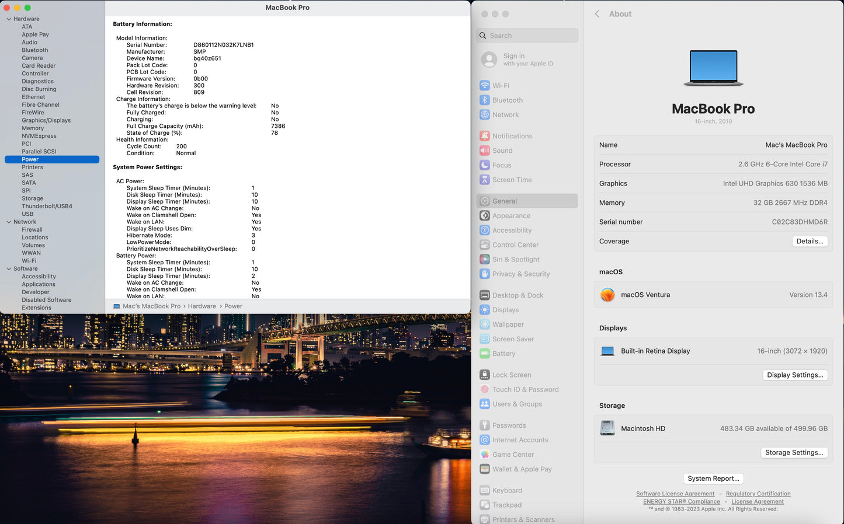The width and height of the screenshot is (844, 524).
Task: Click the Game Center icon
Action: click(x=484, y=455)
